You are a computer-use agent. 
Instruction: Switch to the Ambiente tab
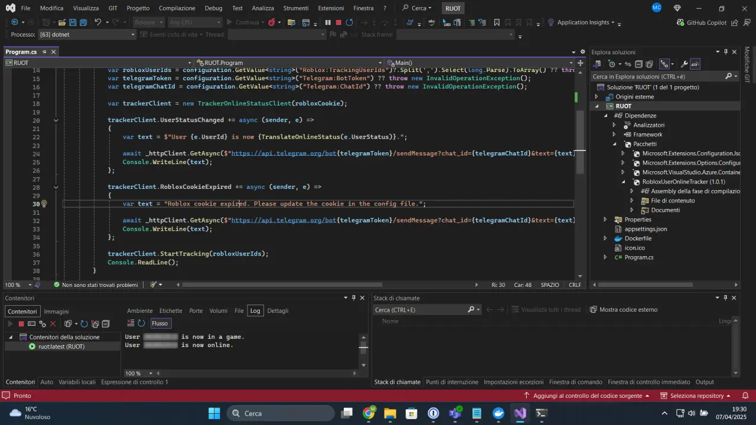140,310
